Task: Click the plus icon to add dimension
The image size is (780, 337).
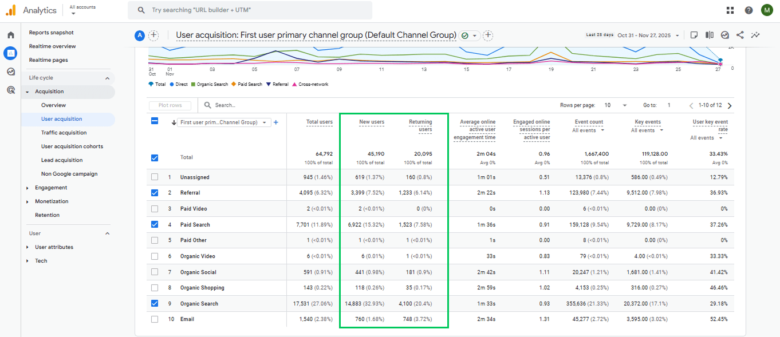Action: (x=275, y=122)
